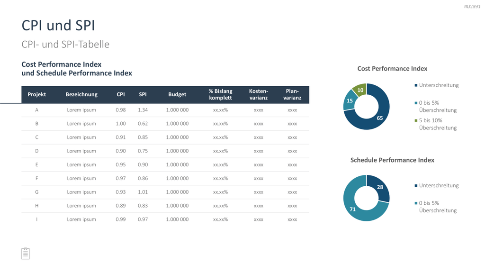The height and width of the screenshot is (273, 485).
Task: Click 'Lorem ipsum' in row E
Action: [x=81, y=164]
